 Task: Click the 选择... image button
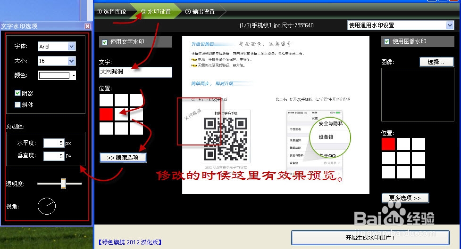point(436,62)
